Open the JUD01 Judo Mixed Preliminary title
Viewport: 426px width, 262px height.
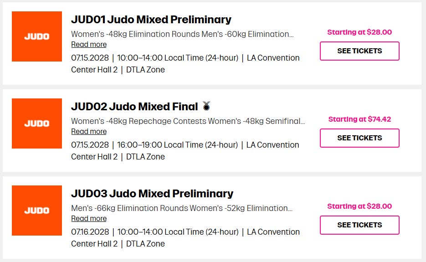coord(151,20)
